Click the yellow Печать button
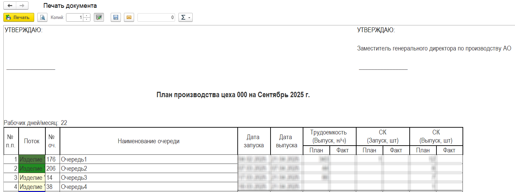Viewport: 515px width, 192px height. point(19,17)
